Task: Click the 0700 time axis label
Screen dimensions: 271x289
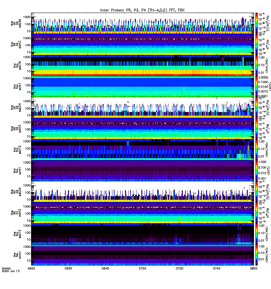Action: (142, 268)
